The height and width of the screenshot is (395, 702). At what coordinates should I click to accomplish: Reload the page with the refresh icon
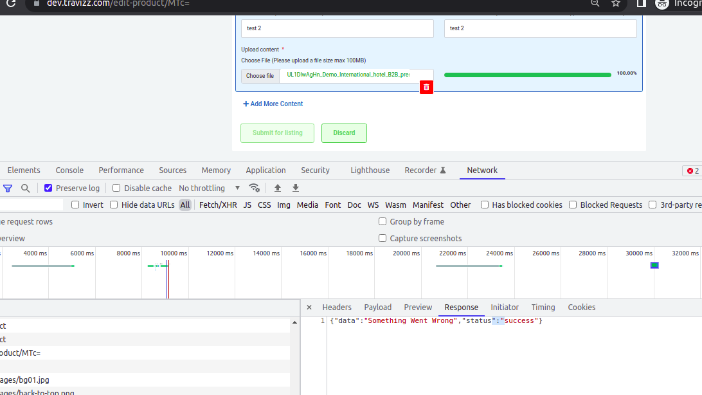coord(11,4)
